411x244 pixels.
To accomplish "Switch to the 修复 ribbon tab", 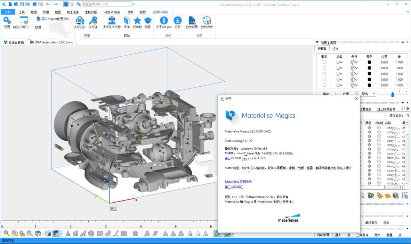I will [x=34, y=12].
